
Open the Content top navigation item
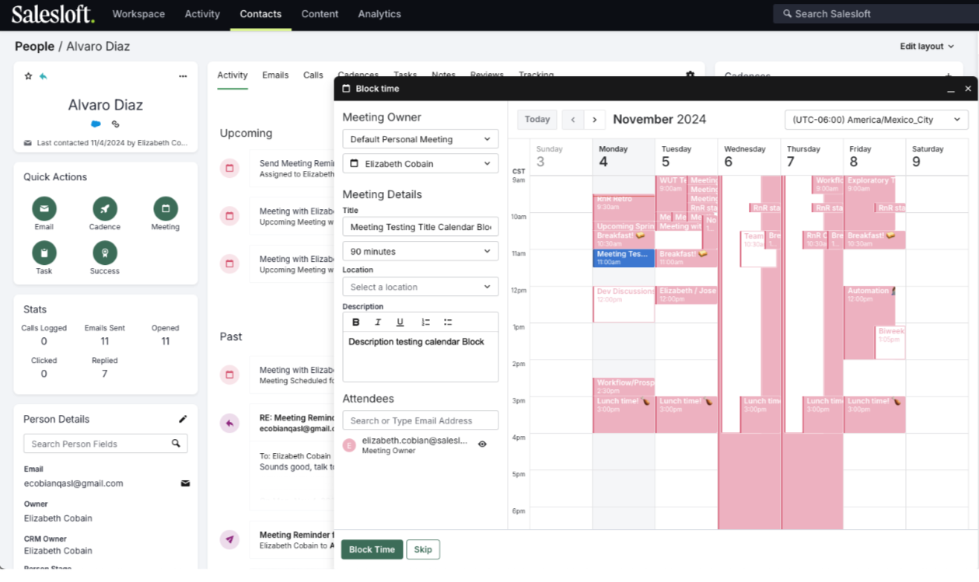(x=320, y=14)
